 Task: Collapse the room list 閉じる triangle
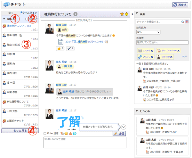pyautogui.click(x=4, y=19)
